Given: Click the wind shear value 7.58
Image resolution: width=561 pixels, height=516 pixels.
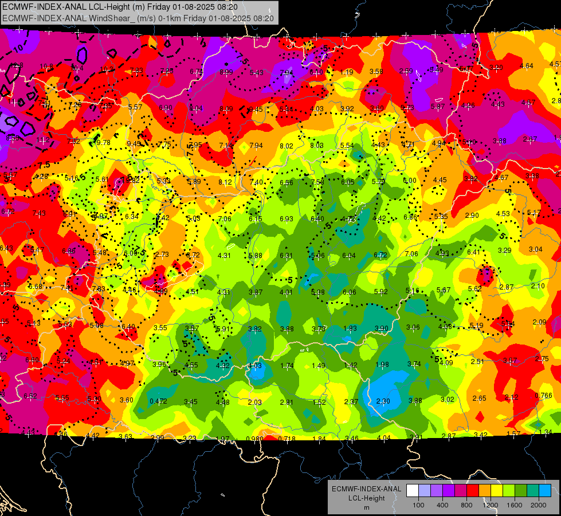Looking at the screenshot, I should [x=317, y=182].
